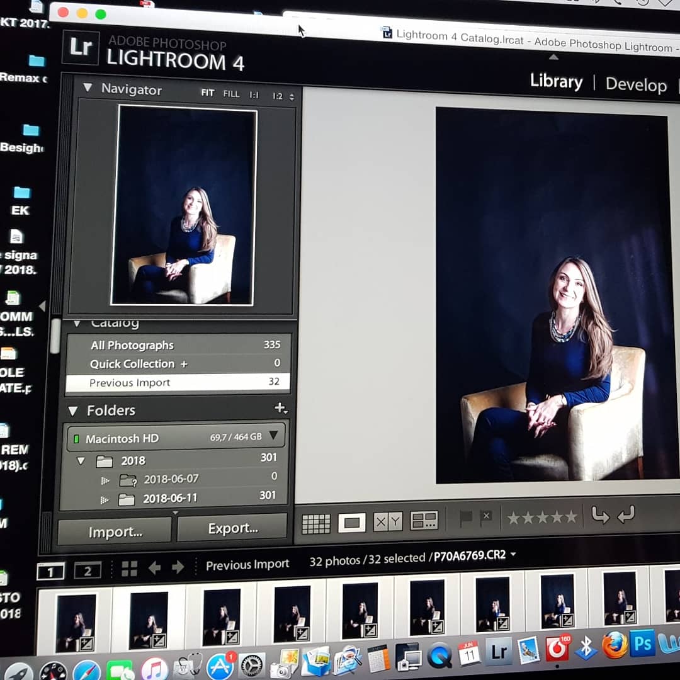Screen dimensions: 680x680
Task: Set Navigator zoom to 1:2
Action: [278, 96]
